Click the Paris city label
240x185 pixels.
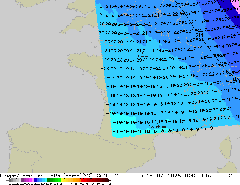(143, 56)
